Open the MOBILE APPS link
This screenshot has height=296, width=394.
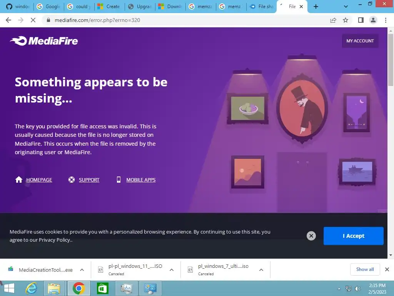141,180
